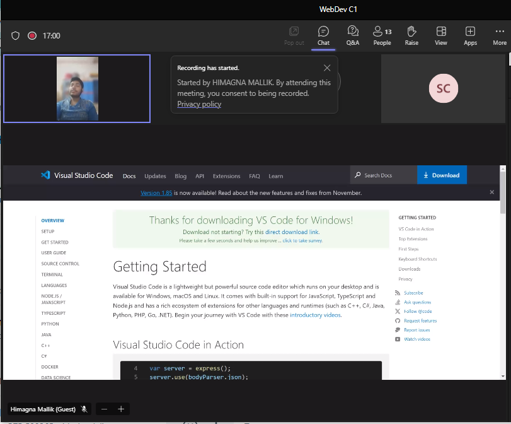Select Docker in the docs sidebar

pos(50,367)
